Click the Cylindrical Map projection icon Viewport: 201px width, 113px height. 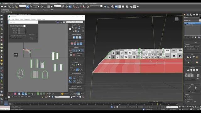click(x=191, y=70)
